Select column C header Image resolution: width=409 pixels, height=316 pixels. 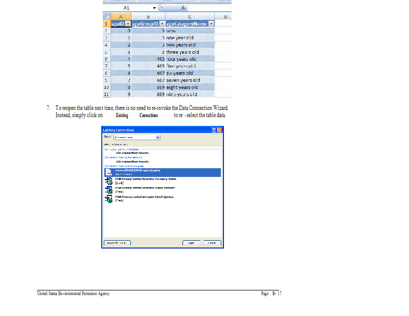point(190,17)
